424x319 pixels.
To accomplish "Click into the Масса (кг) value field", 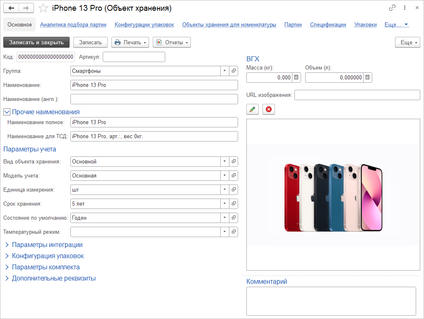I will [269, 77].
